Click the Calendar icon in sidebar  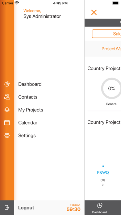[7, 122]
